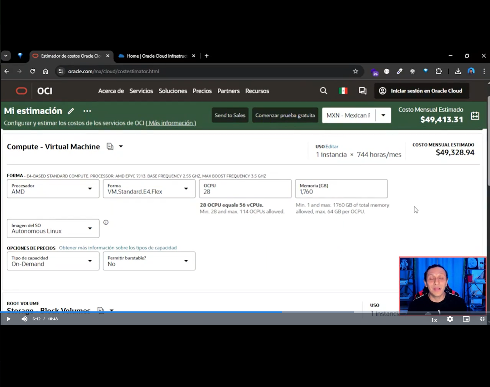Viewport: 490px width, 387px height.
Task: Open the browser downloads icon
Action: [458, 71]
